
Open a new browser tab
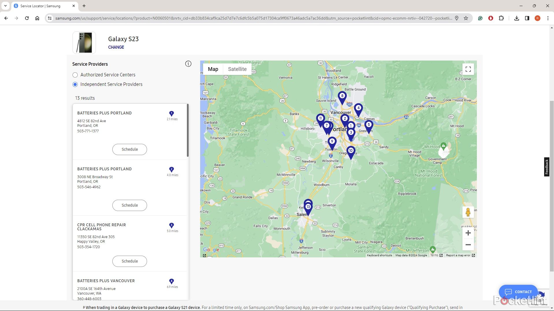(x=84, y=6)
